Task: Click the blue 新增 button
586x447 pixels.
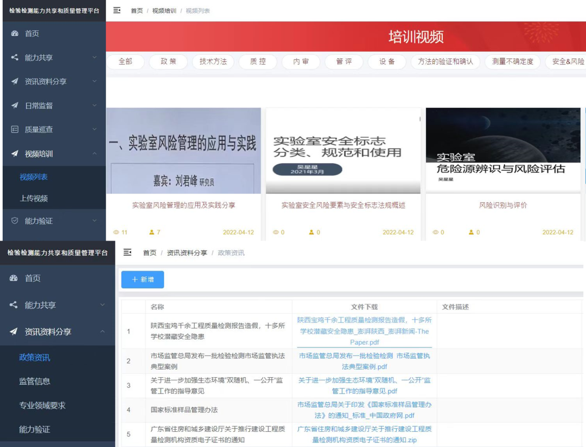Action: click(142, 280)
